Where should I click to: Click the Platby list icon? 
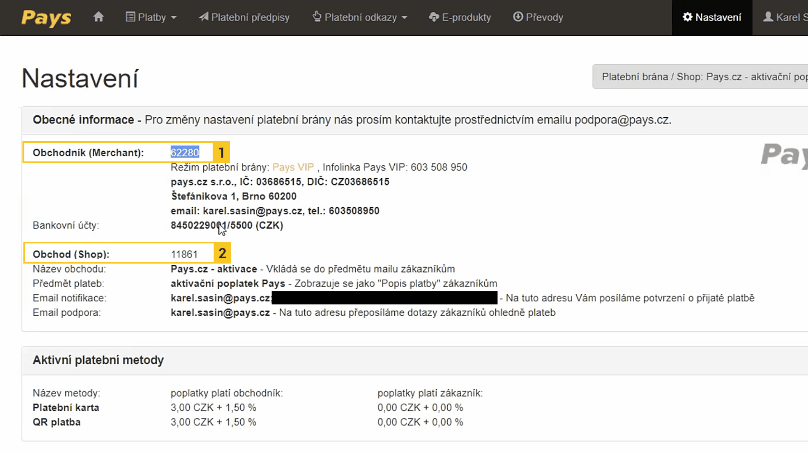pyautogui.click(x=130, y=17)
